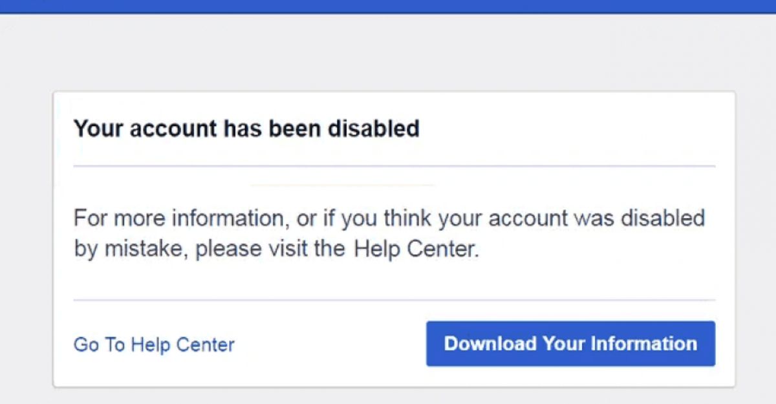Click the divider line below the heading

[394, 166]
